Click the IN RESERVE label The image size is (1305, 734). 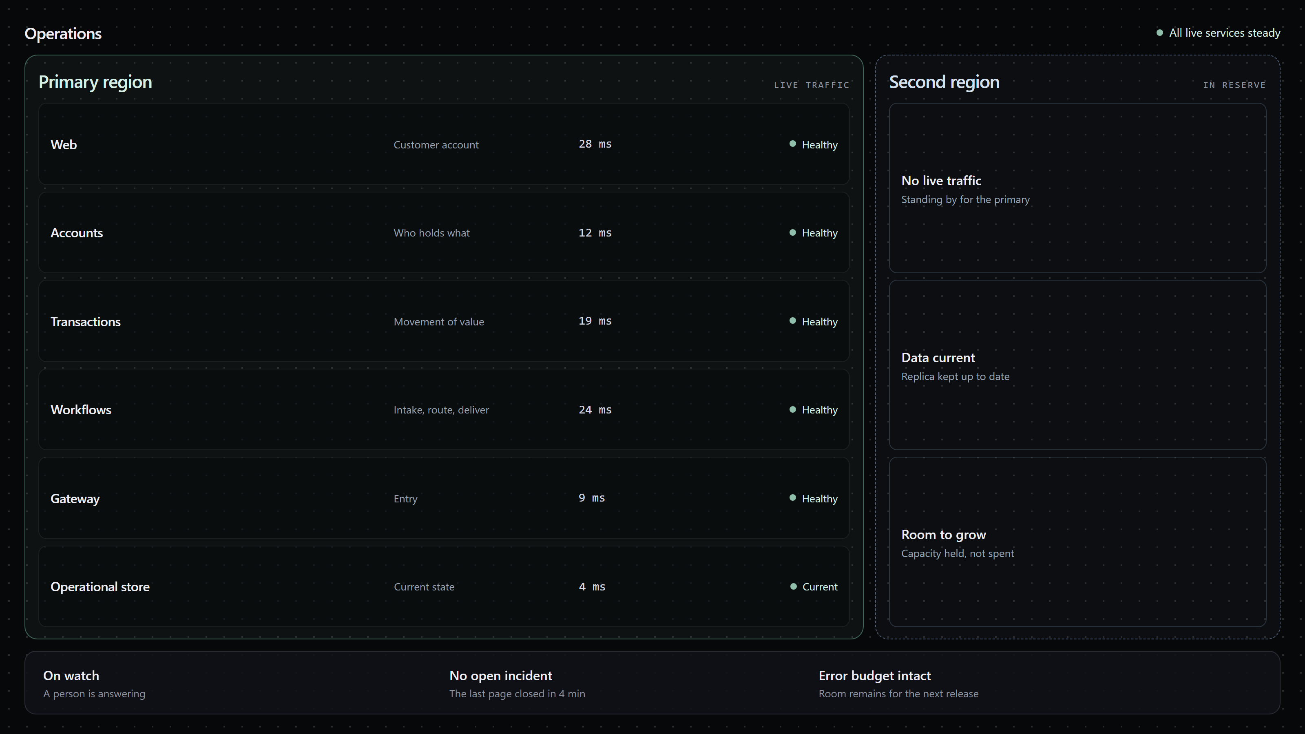1234,85
